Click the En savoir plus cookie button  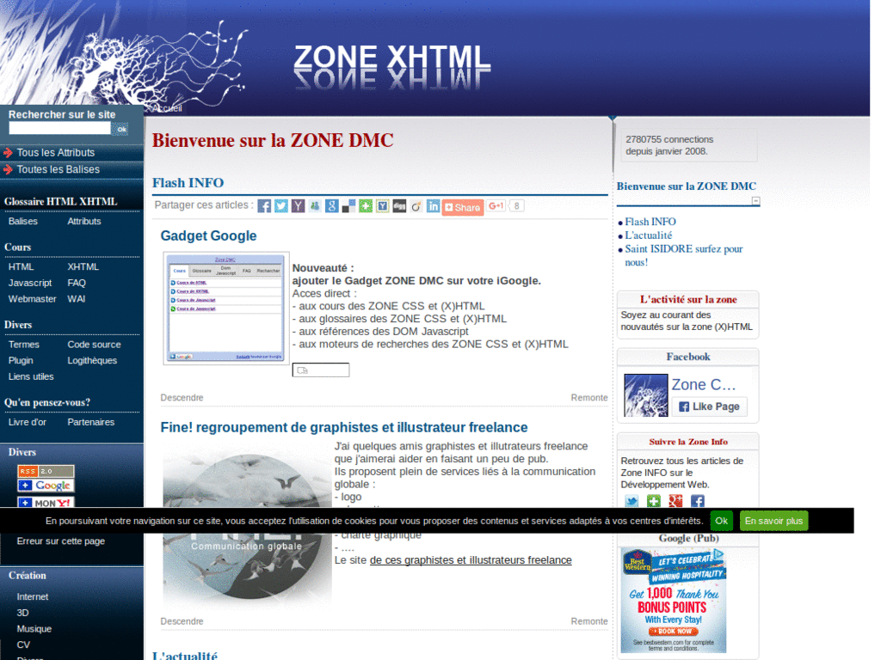click(x=773, y=521)
